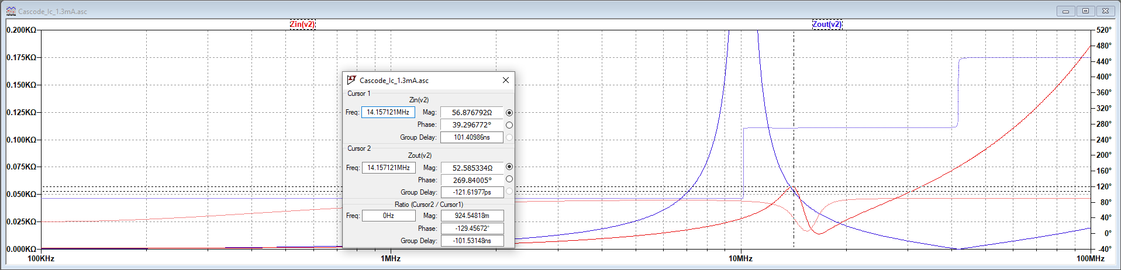The width and height of the screenshot is (1121, 270).
Task: Click the Cursor 1 Freq input field
Action: [388, 112]
